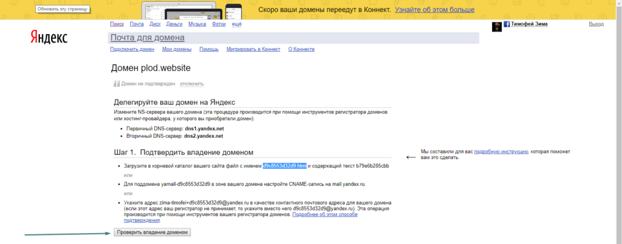Open подробную инструкцию link

(501, 152)
